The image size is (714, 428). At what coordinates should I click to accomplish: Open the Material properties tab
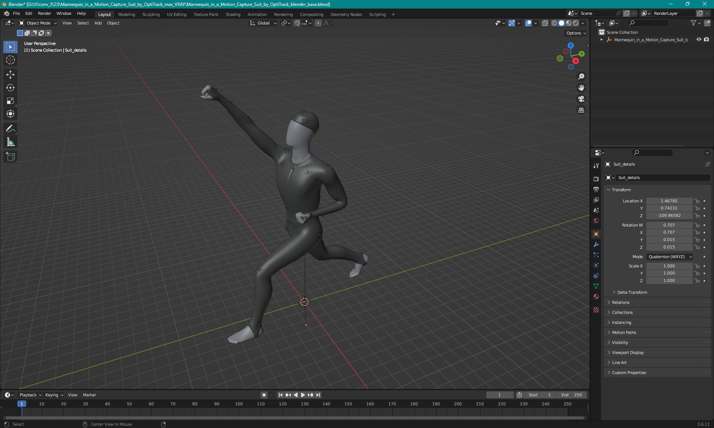596,296
